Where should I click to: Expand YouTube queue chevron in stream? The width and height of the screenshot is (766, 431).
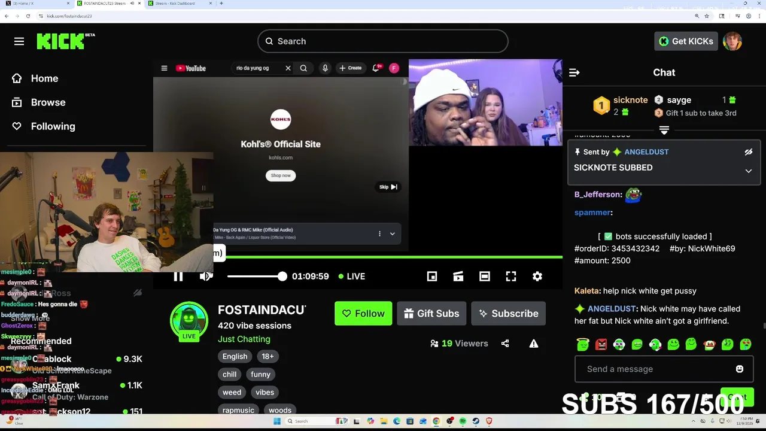(393, 234)
